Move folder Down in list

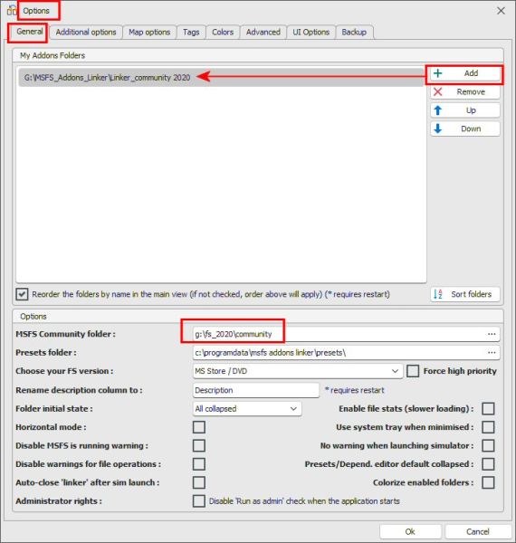point(465,129)
